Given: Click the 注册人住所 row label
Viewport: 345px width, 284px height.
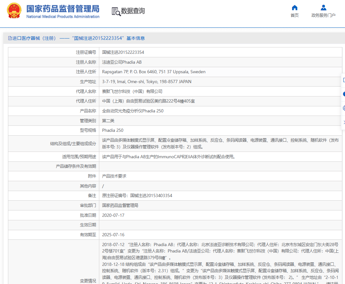Looking at the screenshot, I should point(86,72).
